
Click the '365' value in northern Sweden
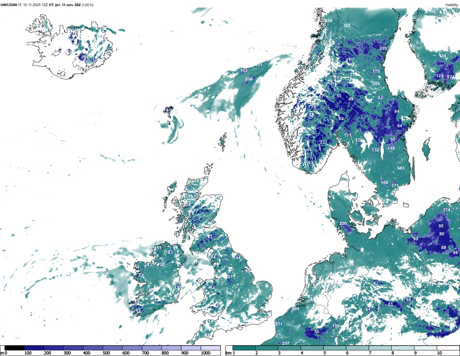[347, 26]
